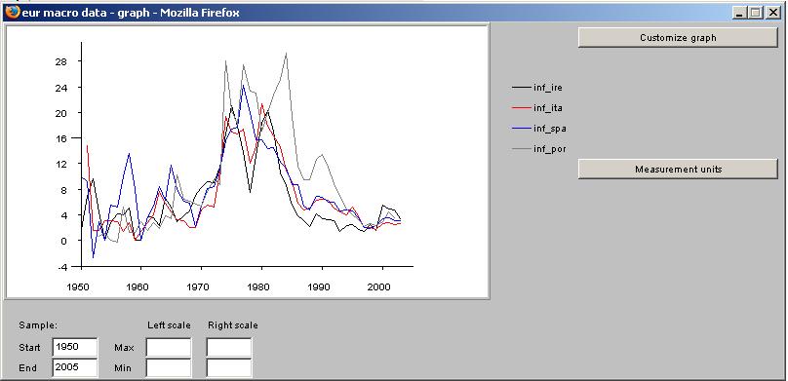Select the Right scale Max field
The image size is (788, 381).
click(x=228, y=347)
